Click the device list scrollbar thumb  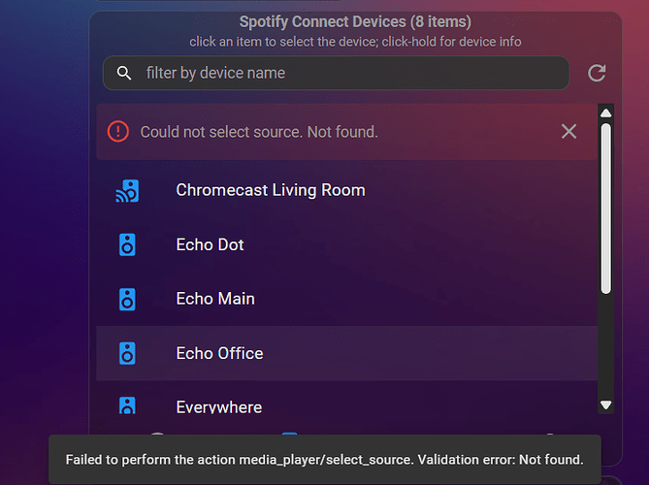point(606,209)
